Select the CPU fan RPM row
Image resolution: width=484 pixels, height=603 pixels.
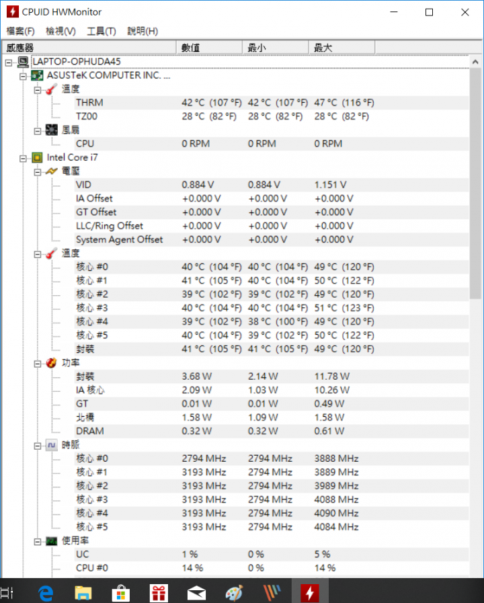(272, 144)
